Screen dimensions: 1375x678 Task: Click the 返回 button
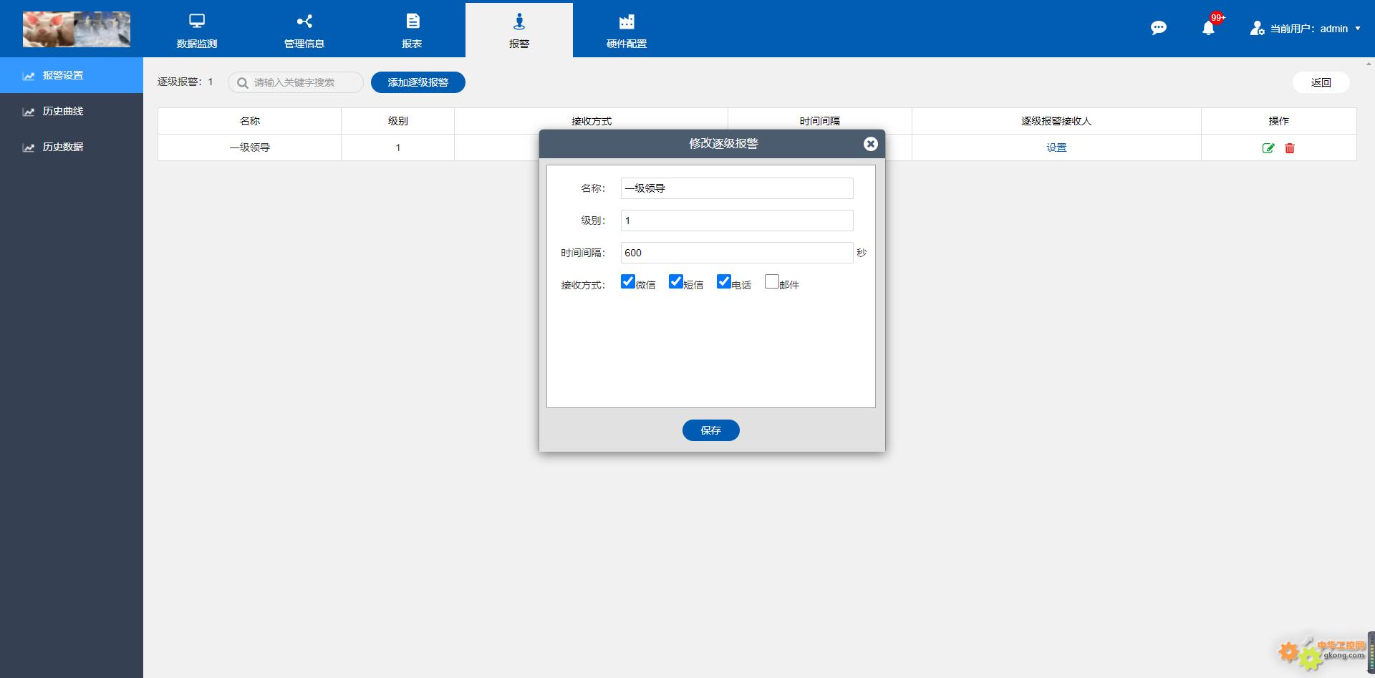click(1321, 82)
